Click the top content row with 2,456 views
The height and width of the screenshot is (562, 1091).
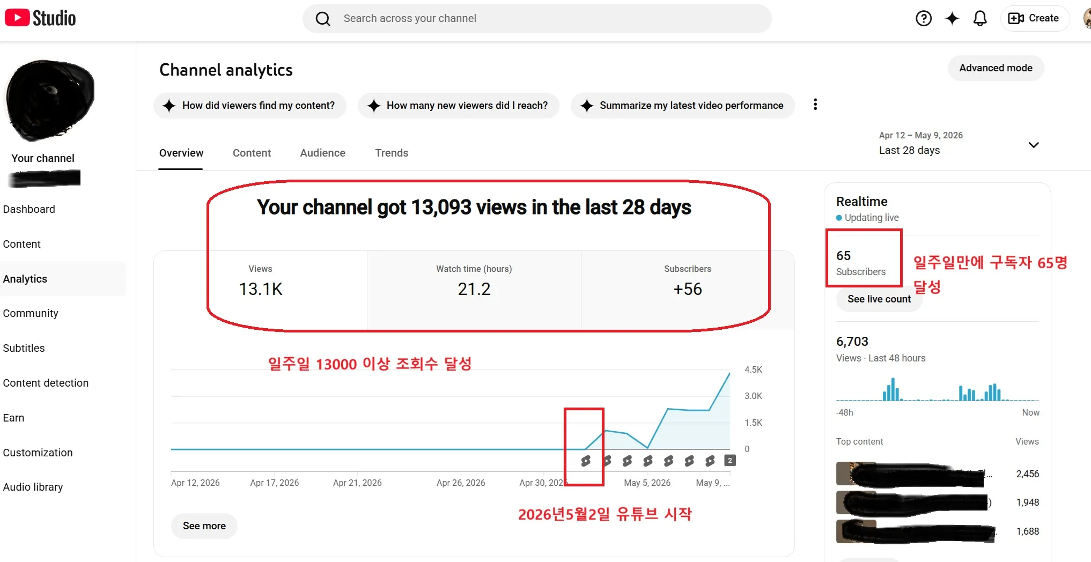point(938,474)
